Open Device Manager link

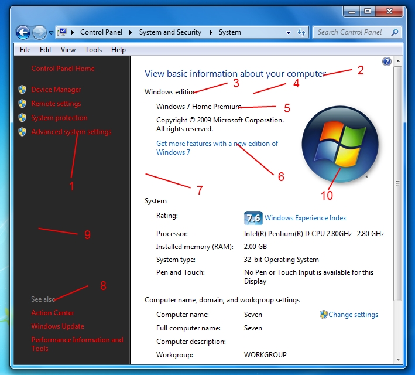(x=56, y=90)
